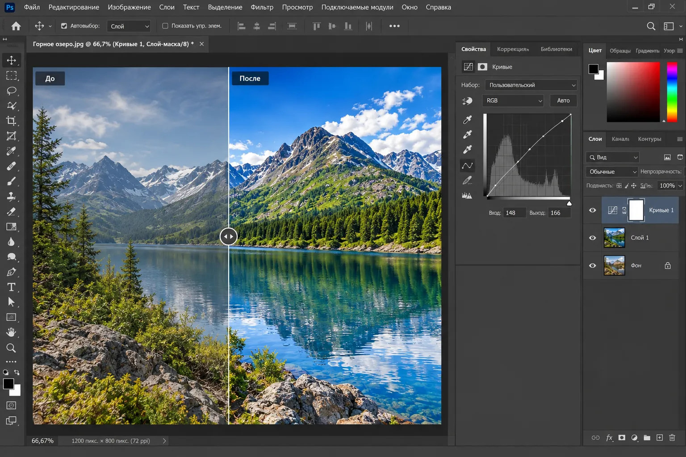Image resolution: width=686 pixels, height=457 pixels.
Task: Click the black point eyedropper in Curves
Action: click(467, 120)
